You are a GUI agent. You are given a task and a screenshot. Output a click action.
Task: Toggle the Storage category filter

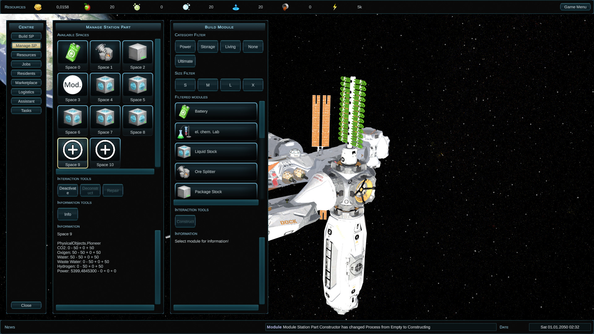(x=208, y=47)
